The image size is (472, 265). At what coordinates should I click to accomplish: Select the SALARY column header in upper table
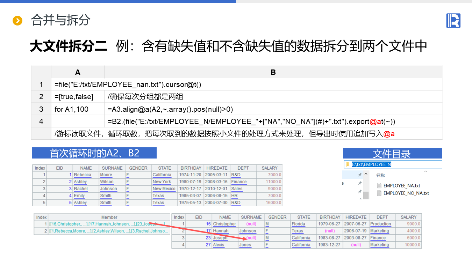click(x=269, y=168)
